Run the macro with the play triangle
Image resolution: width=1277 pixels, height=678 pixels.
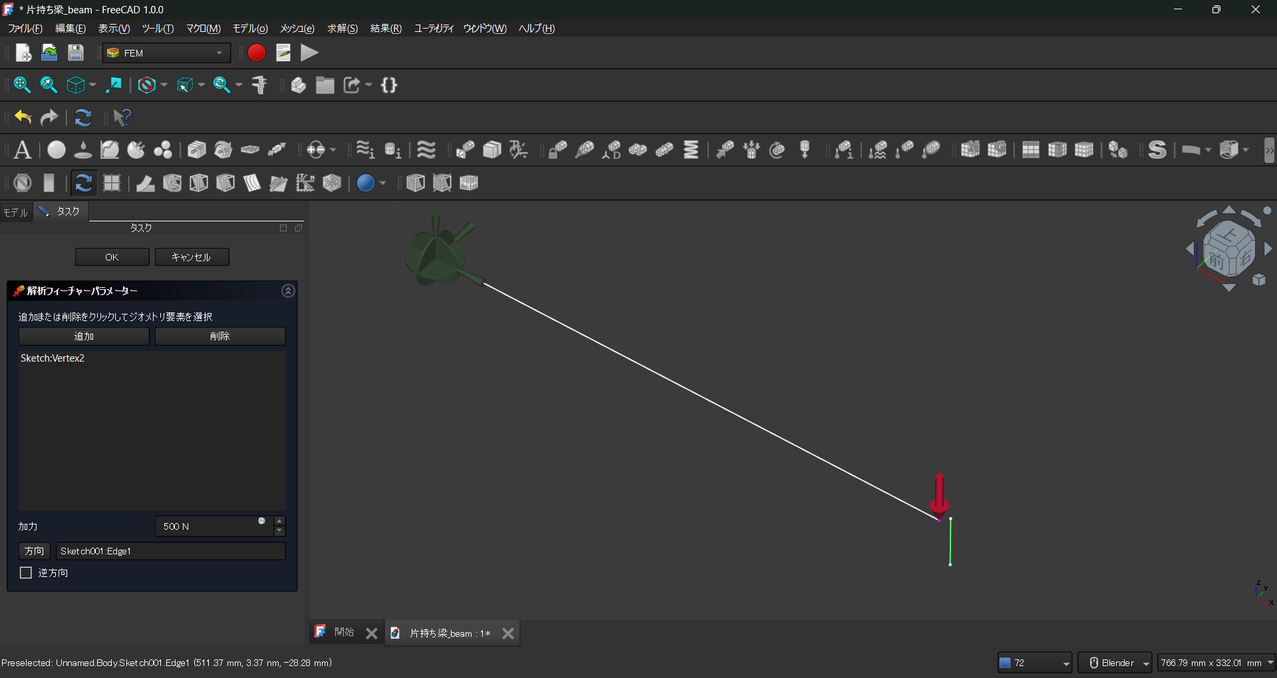point(309,53)
